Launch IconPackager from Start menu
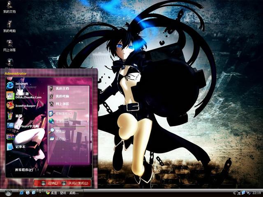The width and height of the screenshot is (263, 197). [x=21, y=105]
